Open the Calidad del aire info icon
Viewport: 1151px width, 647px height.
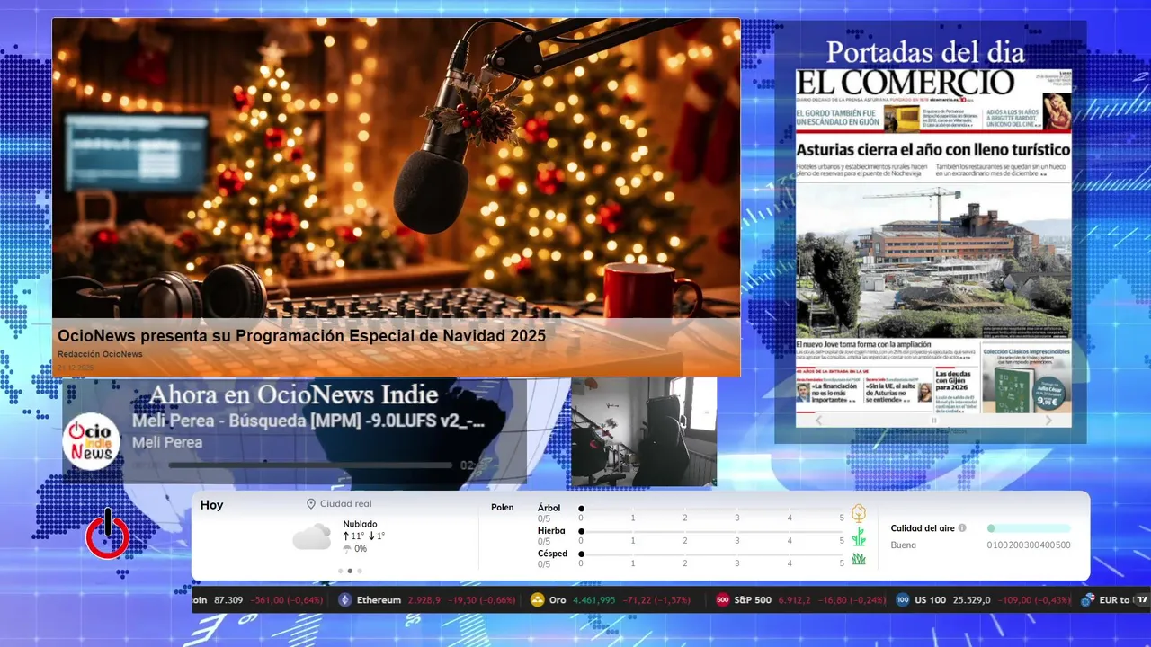click(x=962, y=528)
